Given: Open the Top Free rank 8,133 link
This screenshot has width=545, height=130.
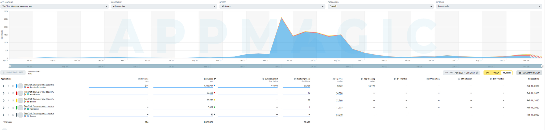Looking at the screenshot, I should pyautogui.click(x=340, y=86).
